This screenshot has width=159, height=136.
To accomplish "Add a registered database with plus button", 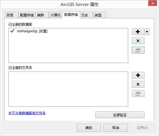I will (138, 32).
